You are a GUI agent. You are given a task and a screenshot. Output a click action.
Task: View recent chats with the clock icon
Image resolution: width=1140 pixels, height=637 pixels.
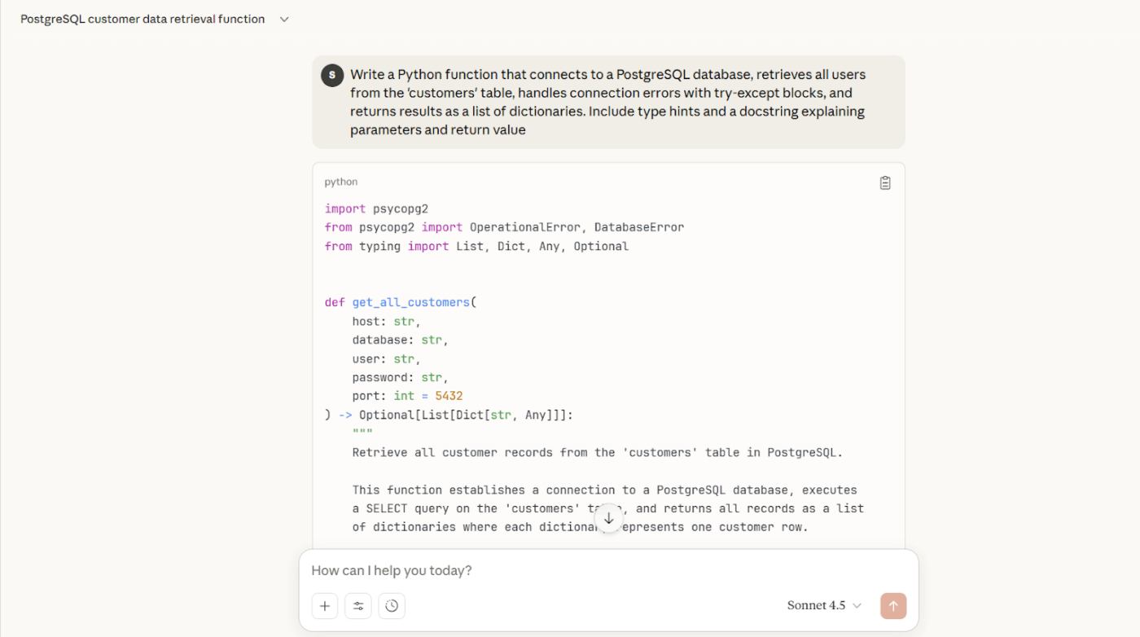point(392,605)
